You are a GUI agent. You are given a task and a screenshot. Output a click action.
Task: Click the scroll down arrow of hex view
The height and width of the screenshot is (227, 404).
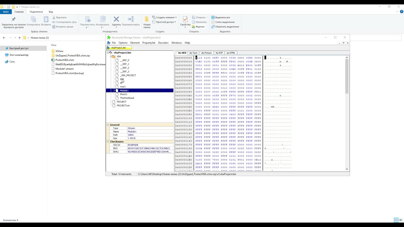click(x=347, y=169)
